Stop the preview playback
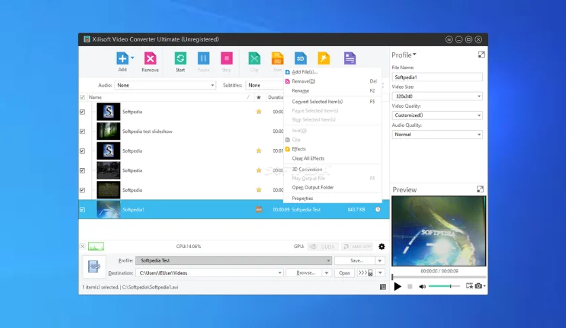The image size is (566, 328). click(x=410, y=287)
